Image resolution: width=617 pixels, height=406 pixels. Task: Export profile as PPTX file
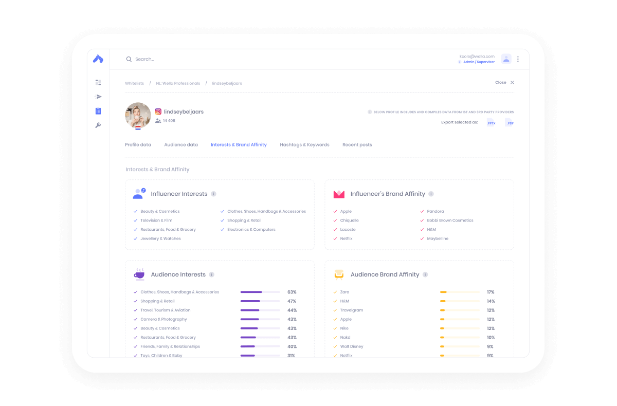492,122
